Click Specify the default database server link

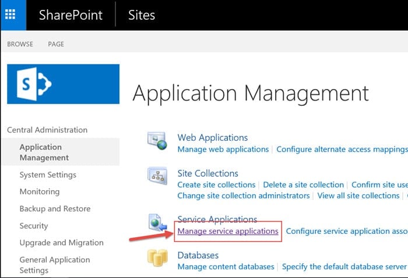pyautogui.click(x=344, y=266)
